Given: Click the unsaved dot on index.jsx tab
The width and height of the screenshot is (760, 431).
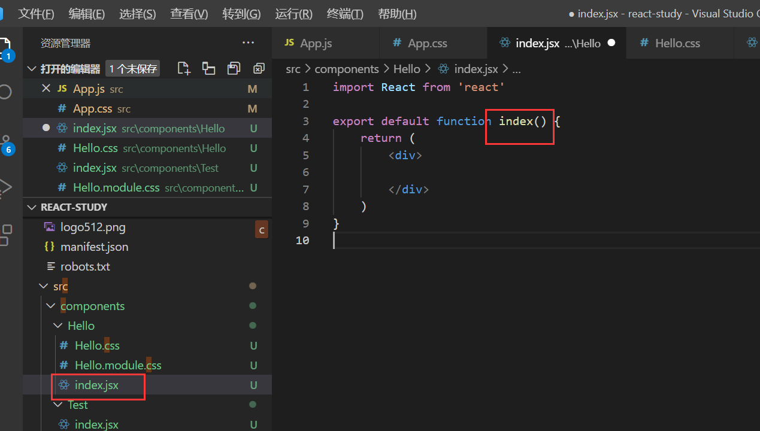Looking at the screenshot, I should click(x=611, y=43).
